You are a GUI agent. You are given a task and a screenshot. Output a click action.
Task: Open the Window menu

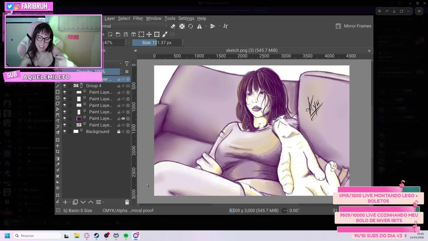click(x=153, y=18)
